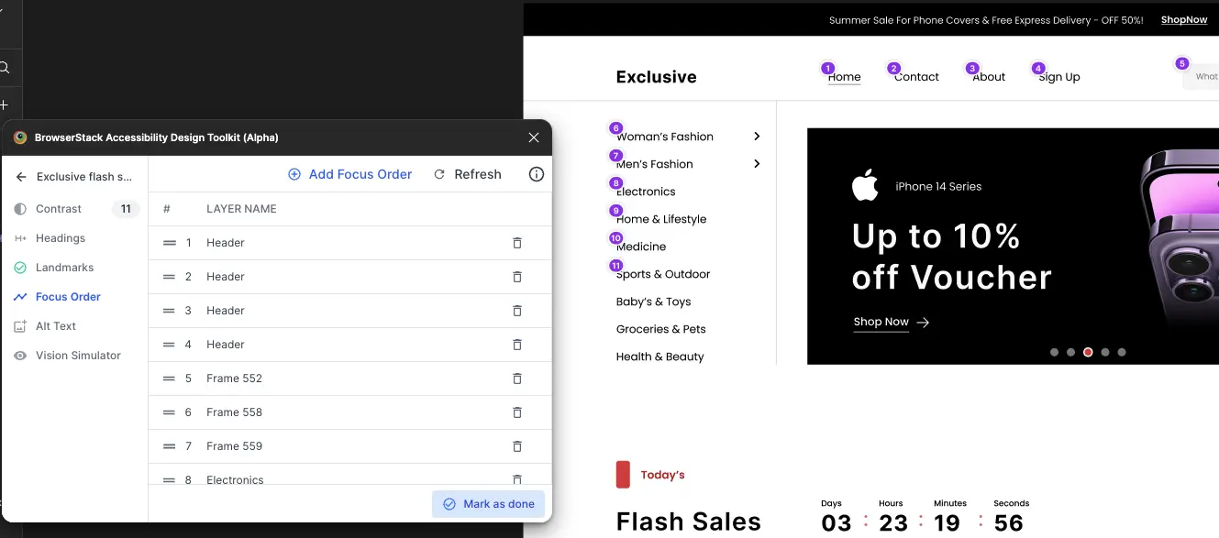Delete the Frame 558 focus row

[517, 412]
